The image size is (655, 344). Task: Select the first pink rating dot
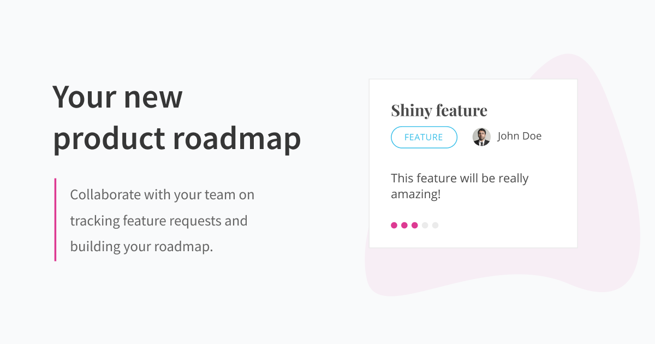click(394, 225)
